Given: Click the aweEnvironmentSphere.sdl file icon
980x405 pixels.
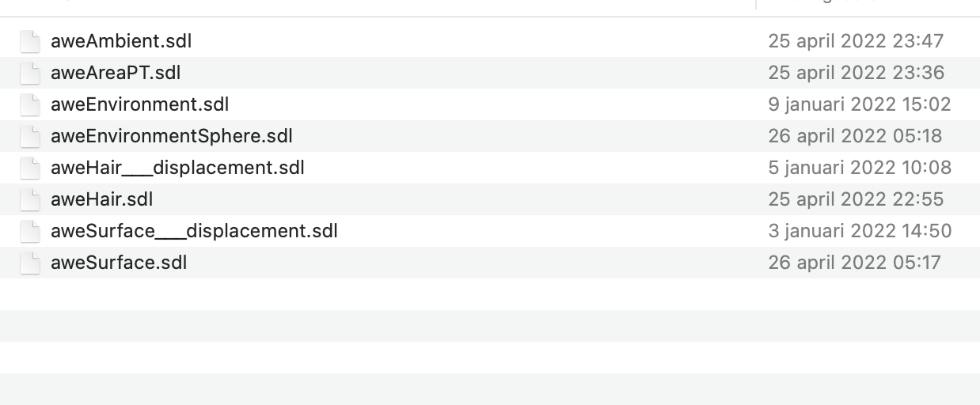Looking at the screenshot, I should pos(30,136).
